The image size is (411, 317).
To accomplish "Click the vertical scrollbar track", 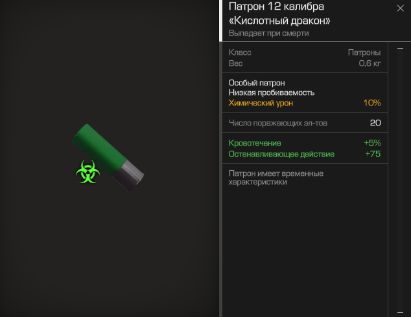I will pyautogui.click(x=400, y=180).
